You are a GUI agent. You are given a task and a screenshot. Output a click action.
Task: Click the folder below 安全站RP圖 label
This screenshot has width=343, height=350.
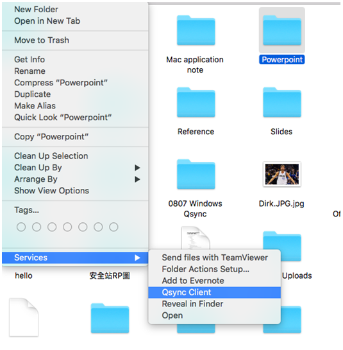pyautogui.click(x=110, y=319)
